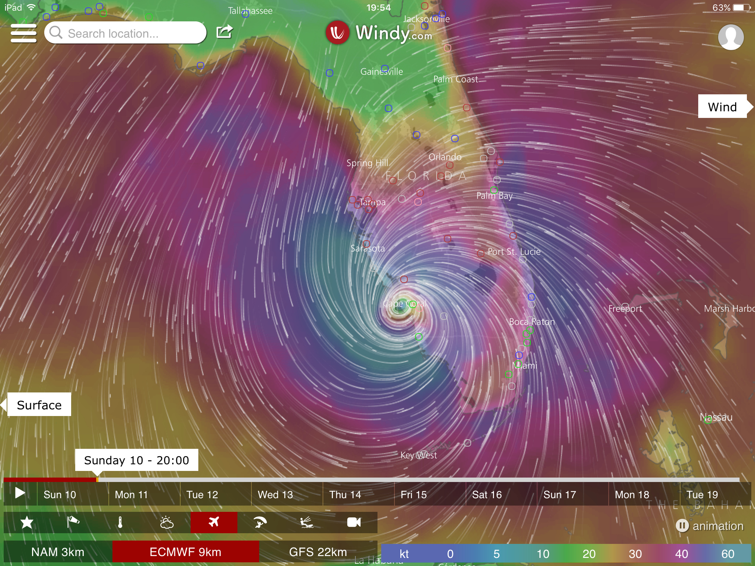The width and height of the screenshot is (755, 566).
Task: Toggle the airports airplane icon
Action: pyautogui.click(x=214, y=523)
